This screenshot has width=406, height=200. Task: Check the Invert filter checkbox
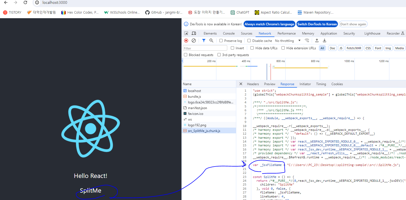point(232,48)
